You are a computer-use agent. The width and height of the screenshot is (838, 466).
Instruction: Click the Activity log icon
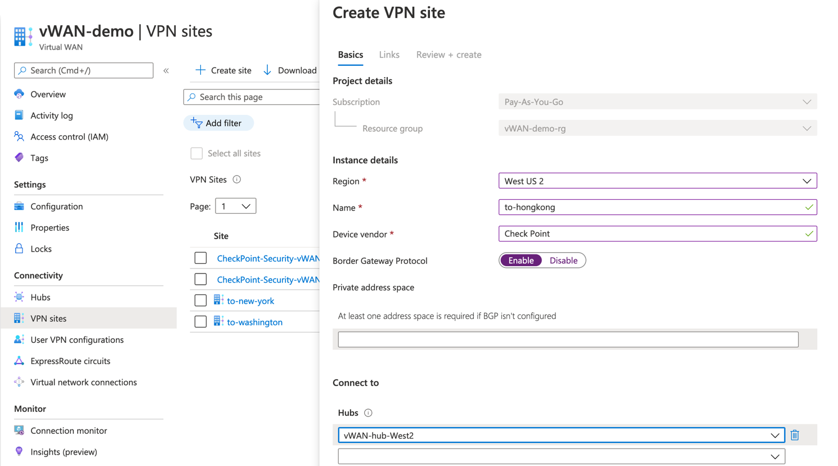point(19,115)
